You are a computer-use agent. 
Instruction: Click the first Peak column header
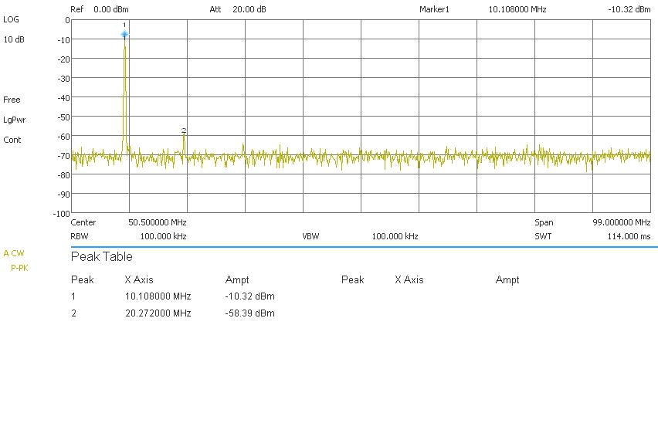(82, 279)
